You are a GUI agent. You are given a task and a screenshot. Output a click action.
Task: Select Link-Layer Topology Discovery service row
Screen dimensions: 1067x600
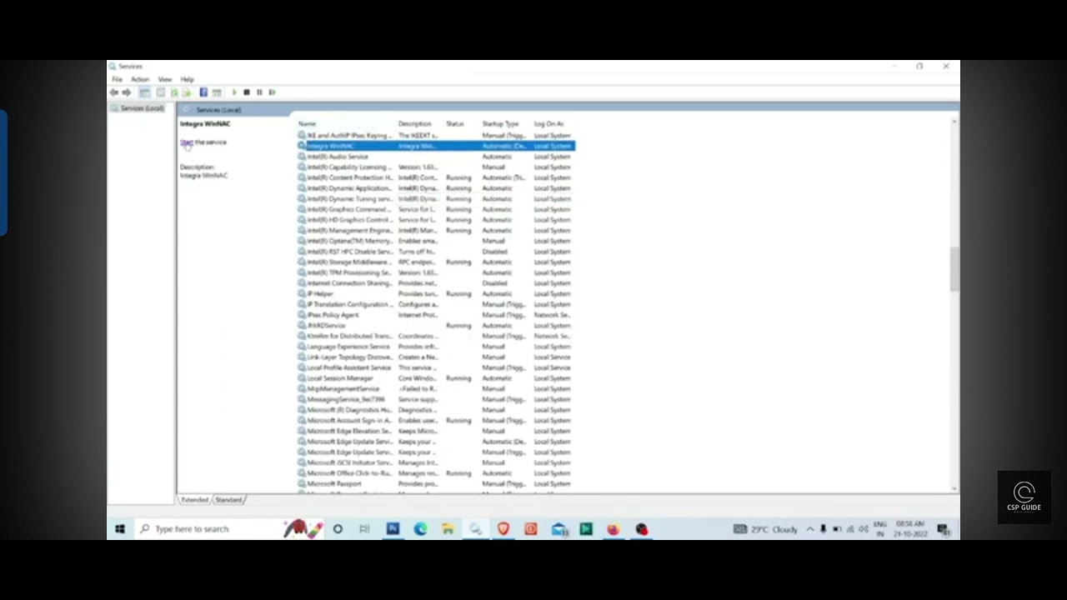(436, 357)
